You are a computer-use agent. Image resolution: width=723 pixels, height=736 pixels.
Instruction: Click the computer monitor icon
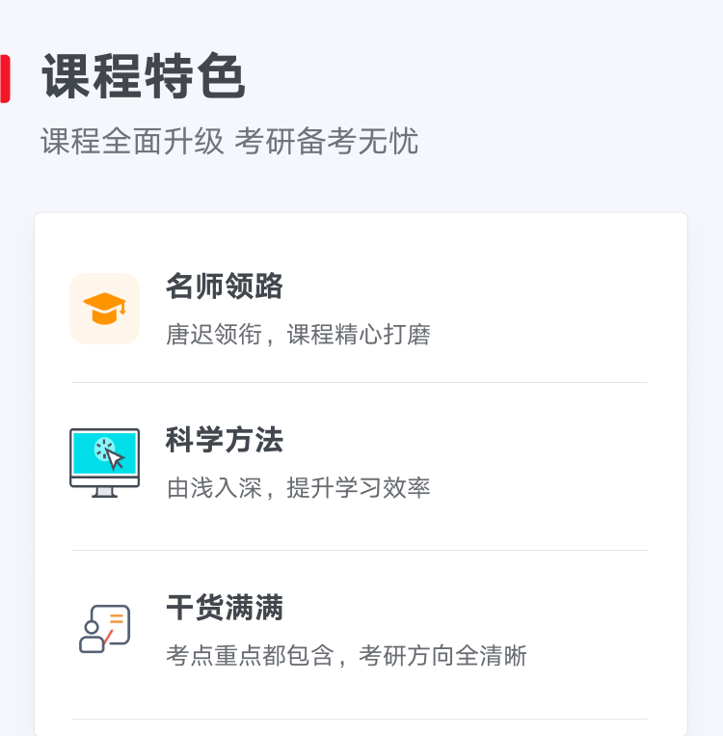coord(104,462)
